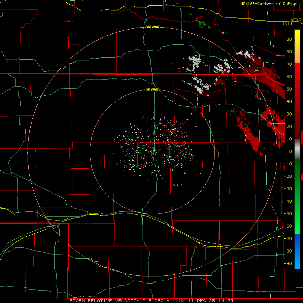Click the -20 value on the velocity scale
303x303 pixels.
288,176
